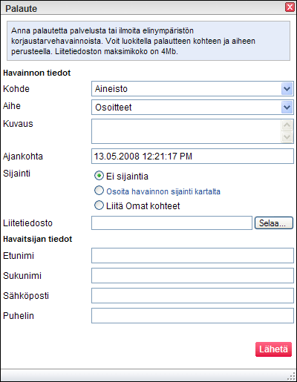This screenshot has height=382, width=297.
Task: Click the Ajankohta date field
Action: pyautogui.click(x=192, y=157)
